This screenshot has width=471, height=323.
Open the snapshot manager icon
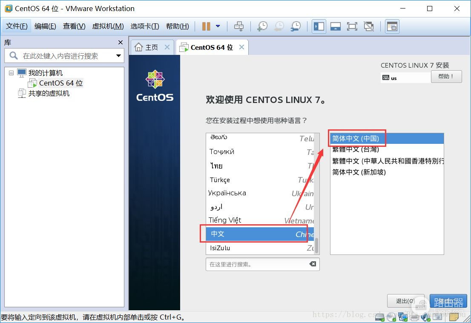point(296,26)
